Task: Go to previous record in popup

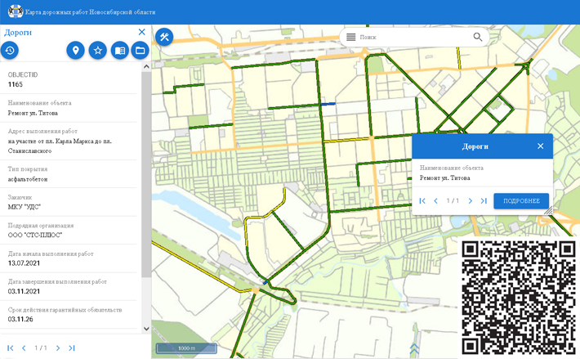Action: 435,201
